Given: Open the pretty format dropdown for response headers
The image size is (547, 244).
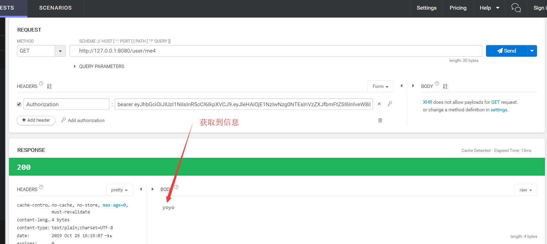Looking at the screenshot, I should tap(119, 190).
